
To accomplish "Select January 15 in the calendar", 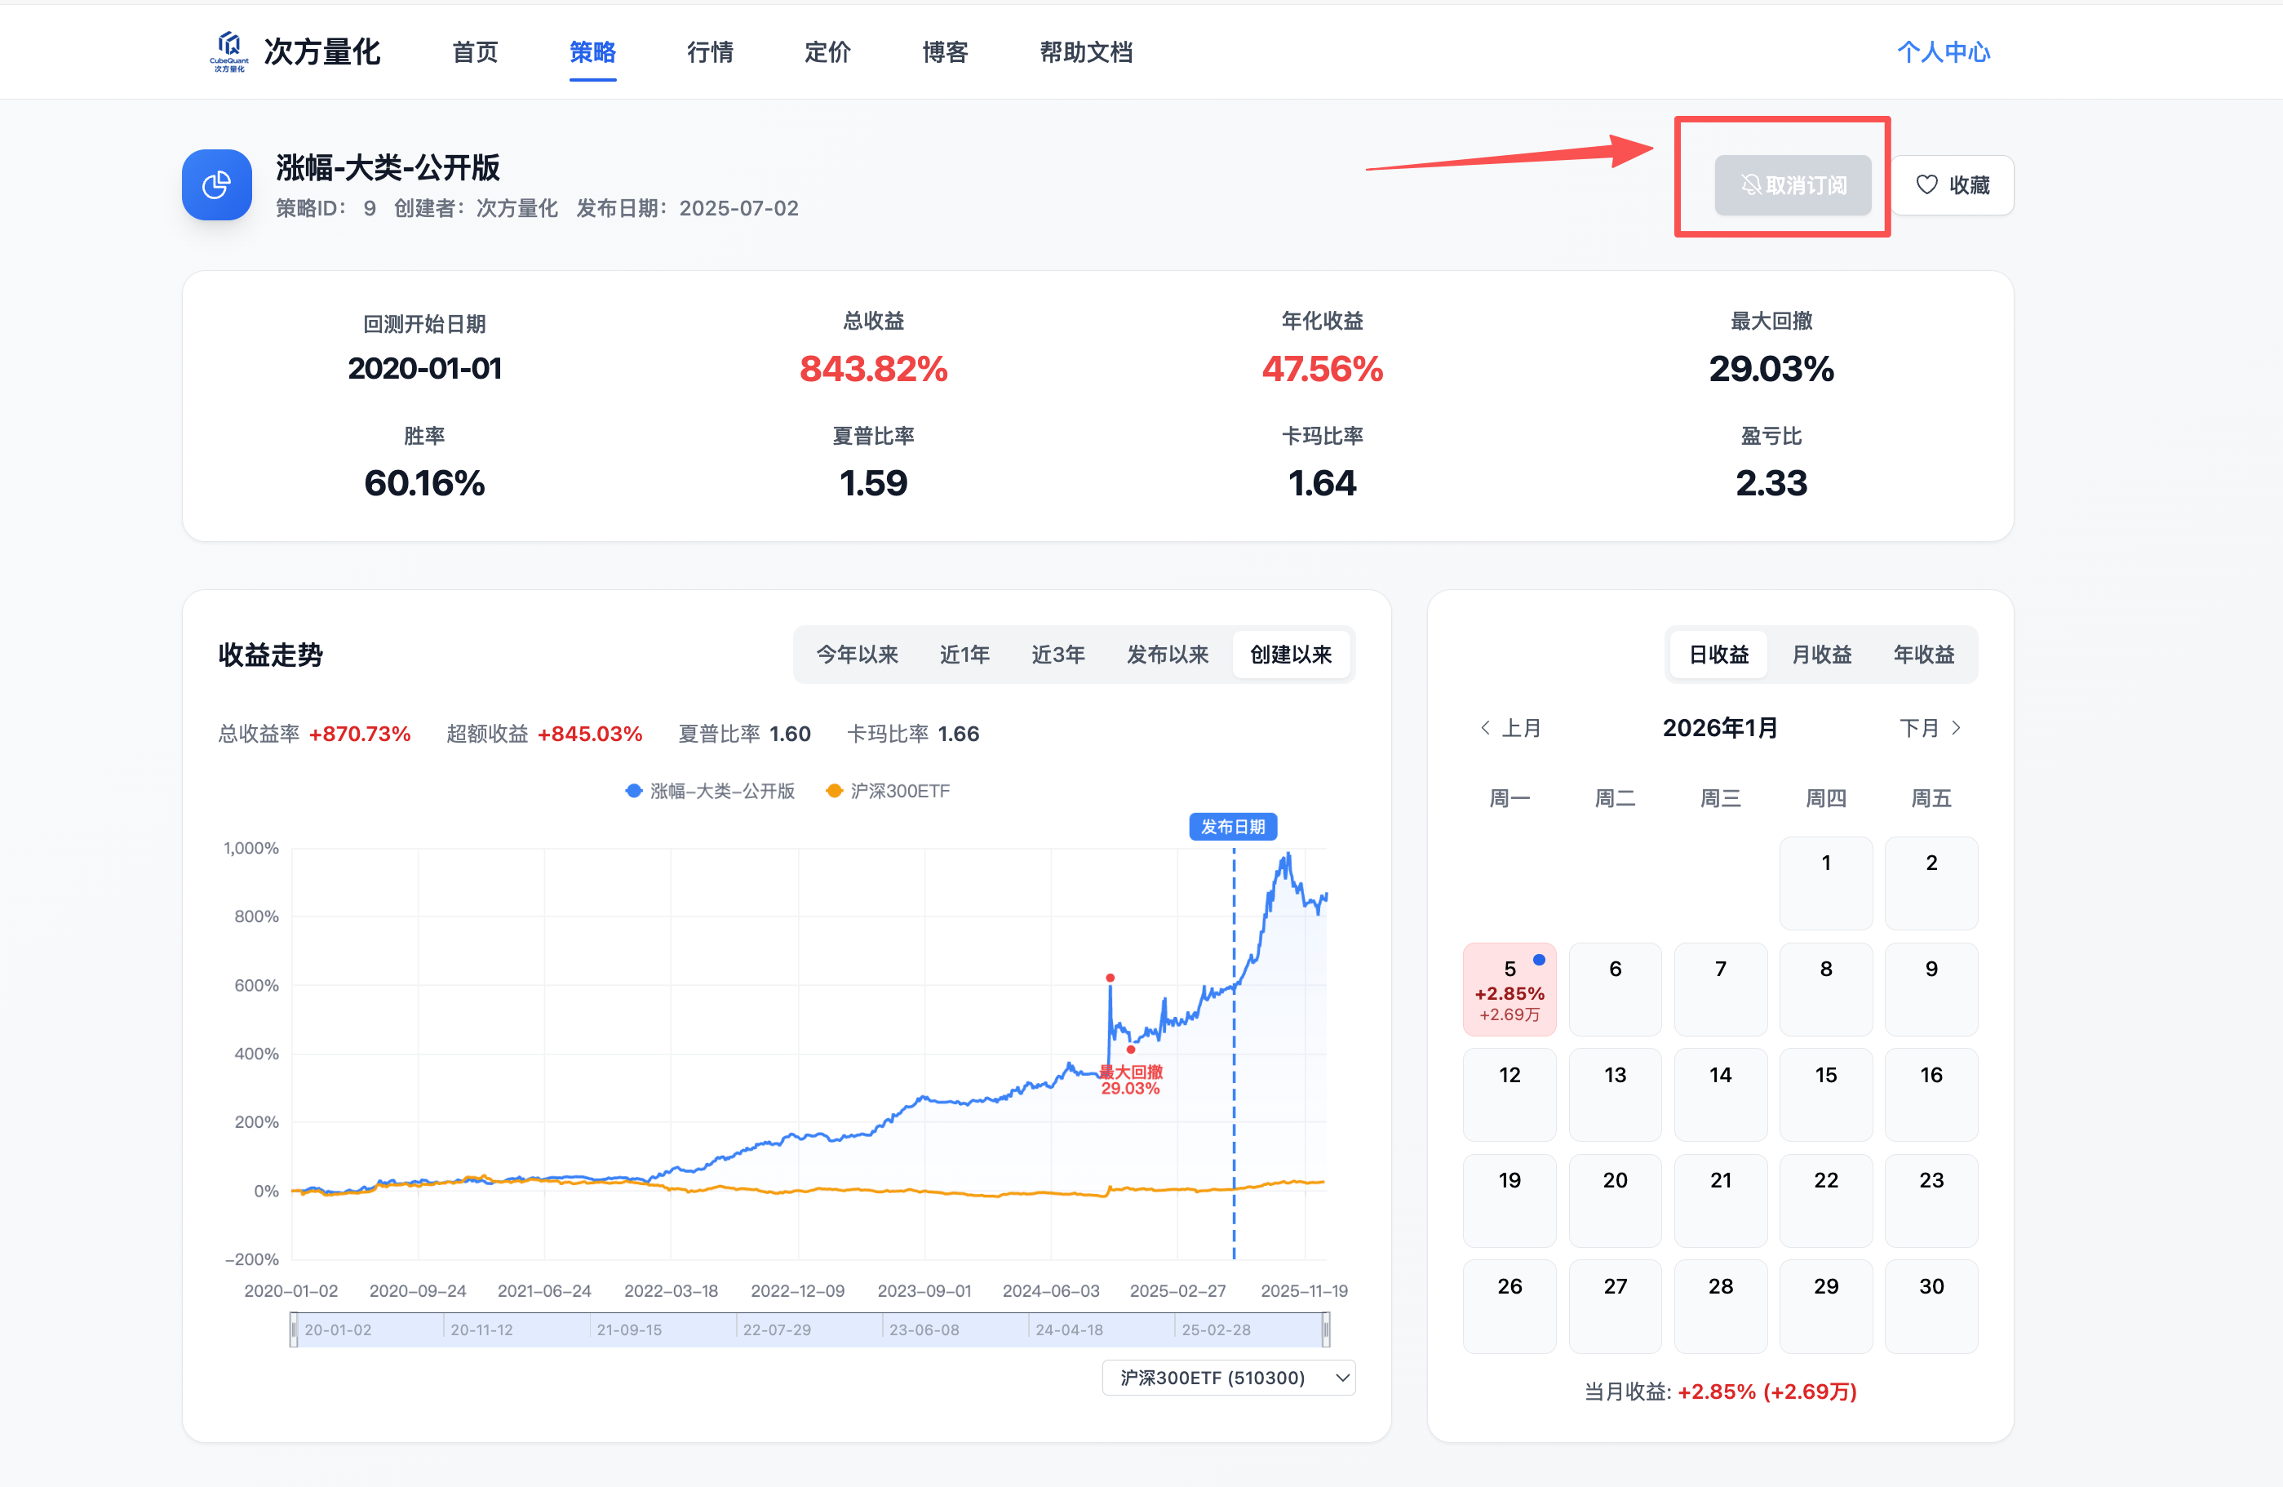I will tap(1825, 1092).
